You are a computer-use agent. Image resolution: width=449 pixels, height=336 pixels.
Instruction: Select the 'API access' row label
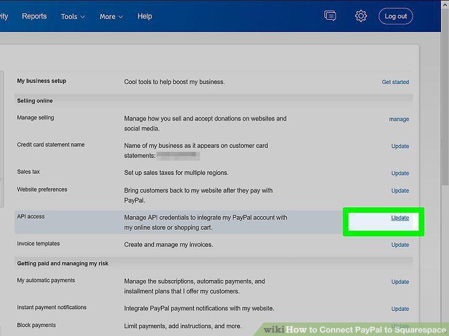pyautogui.click(x=31, y=217)
